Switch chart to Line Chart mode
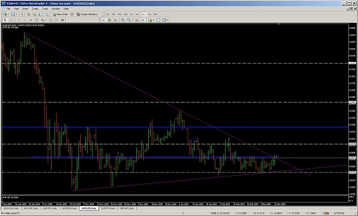Viewport: 358px width, 216px height. (x=116, y=20)
